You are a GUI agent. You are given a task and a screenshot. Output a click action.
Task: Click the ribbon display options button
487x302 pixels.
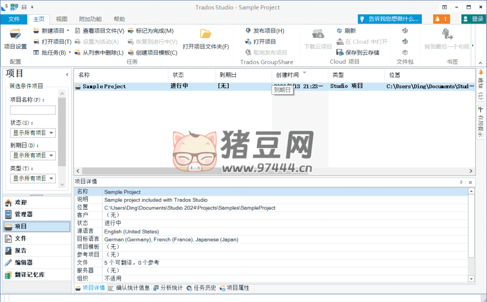pos(445,7)
